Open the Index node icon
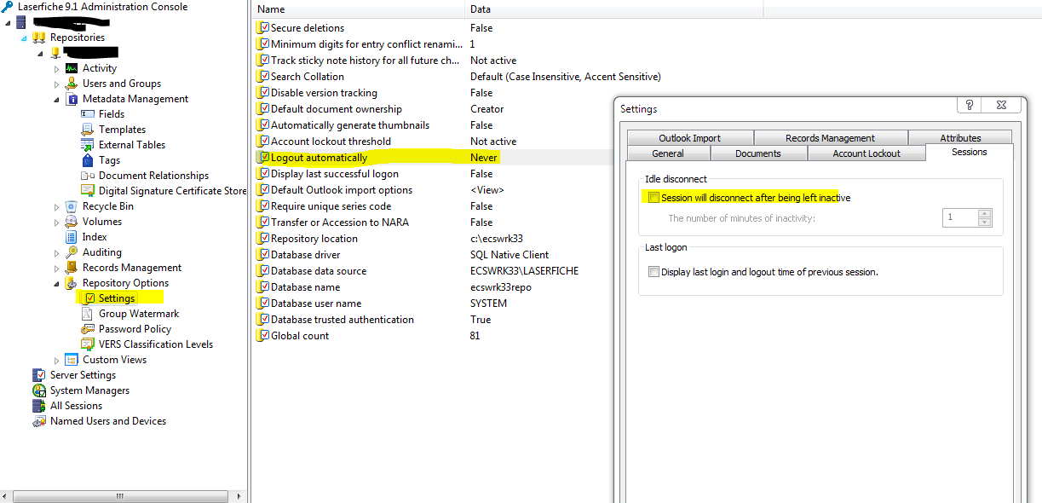This screenshot has width=1042, height=503. click(72, 237)
